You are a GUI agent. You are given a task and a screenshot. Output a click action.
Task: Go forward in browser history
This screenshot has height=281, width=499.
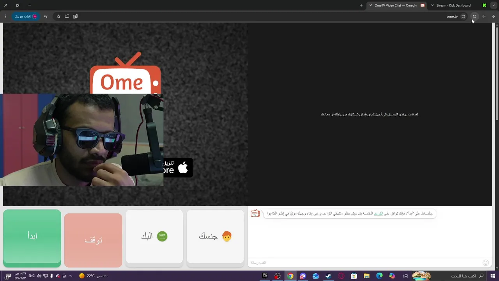click(484, 16)
